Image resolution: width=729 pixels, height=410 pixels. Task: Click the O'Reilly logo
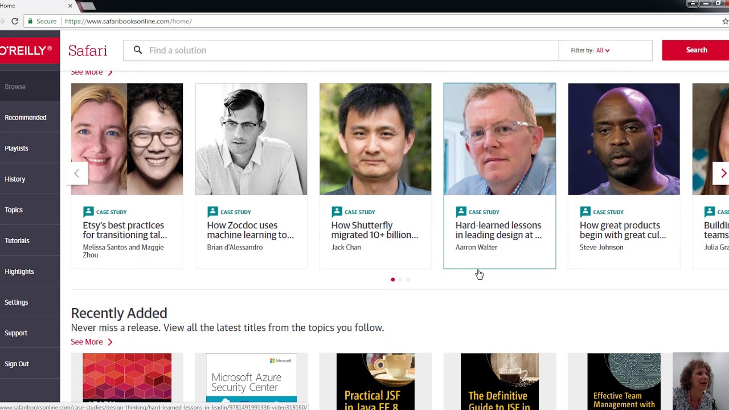pos(26,50)
